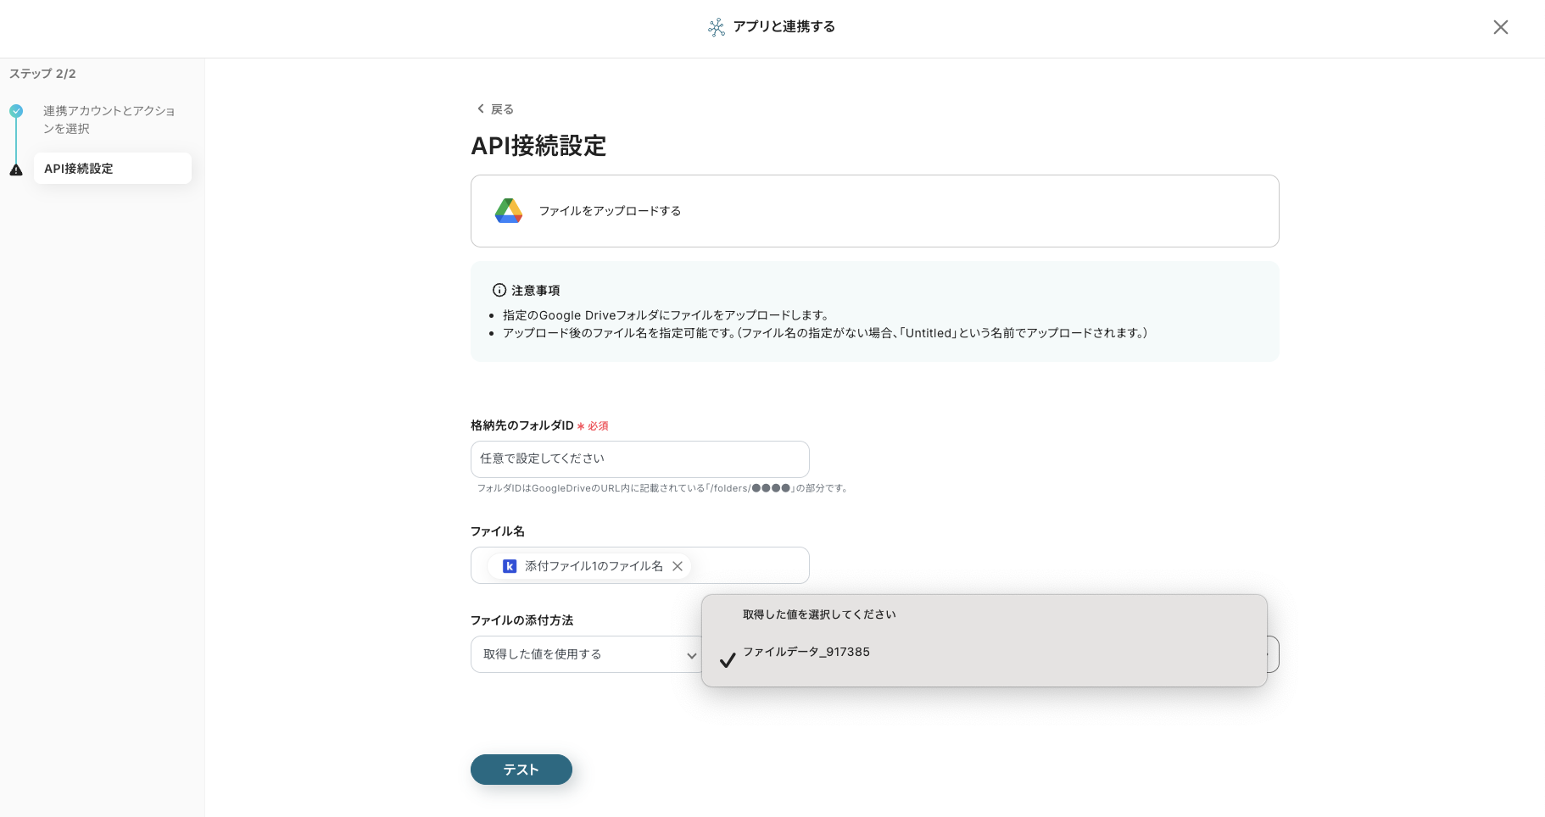Click the ステップ 2/2 text
Image resolution: width=1545 pixels, height=817 pixels.
click(42, 74)
